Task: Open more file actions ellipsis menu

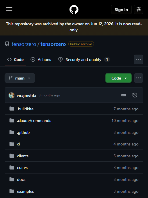Action: click(x=138, y=78)
